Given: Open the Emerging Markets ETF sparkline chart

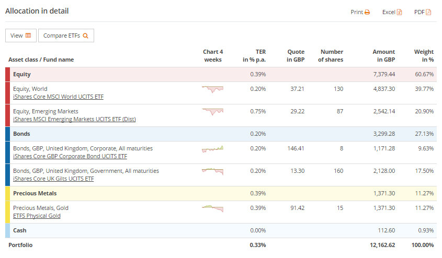Looking at the screenshot, I should pos(212,111).
